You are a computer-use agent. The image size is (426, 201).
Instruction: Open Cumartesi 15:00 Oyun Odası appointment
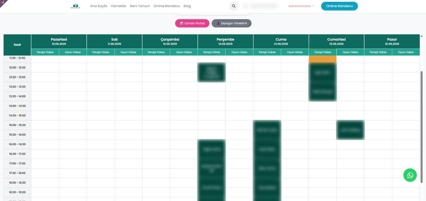(x=350, y=130)
